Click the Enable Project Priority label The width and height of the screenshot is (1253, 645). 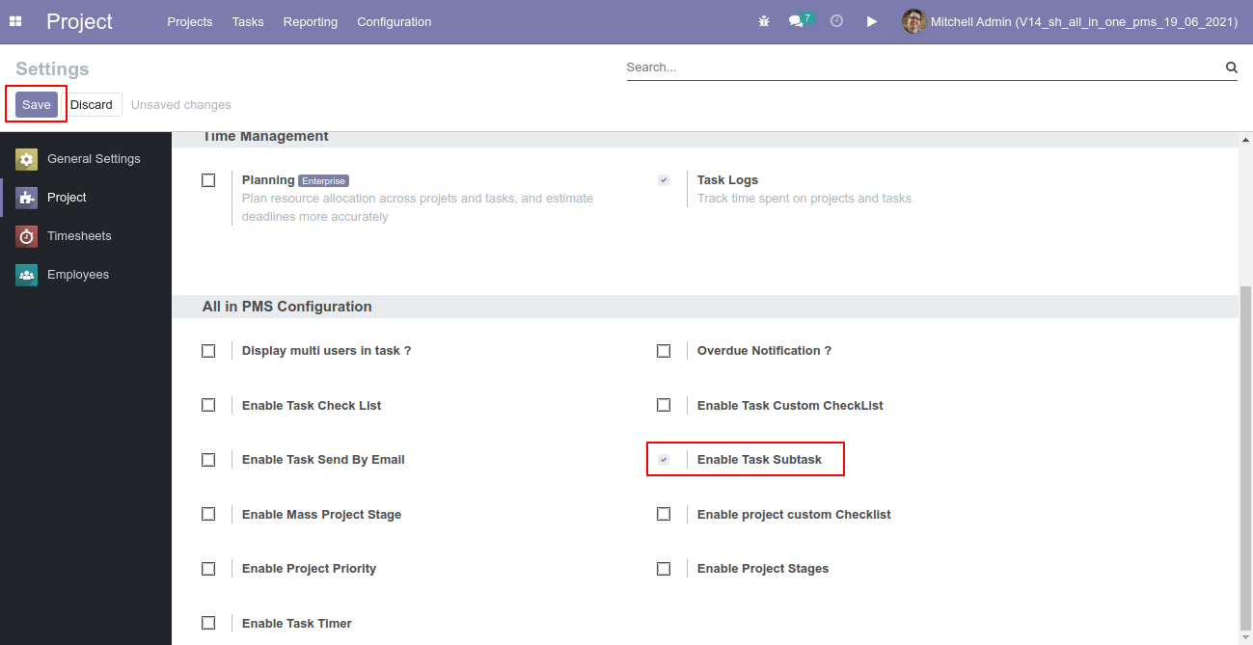[309, 569]
